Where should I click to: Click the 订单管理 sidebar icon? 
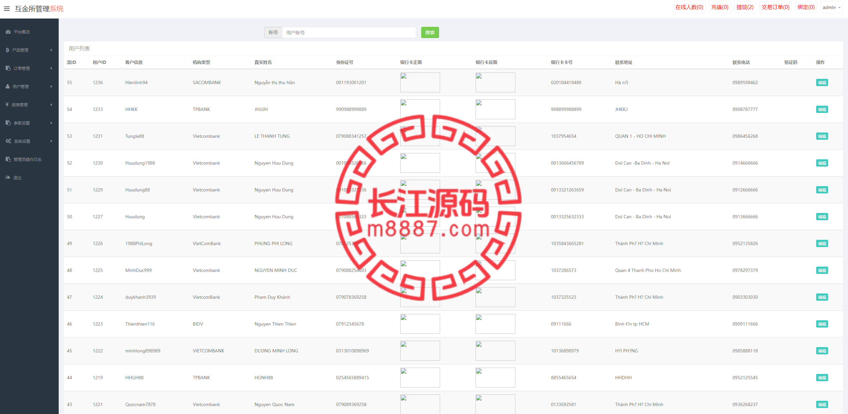click(8, 68)
